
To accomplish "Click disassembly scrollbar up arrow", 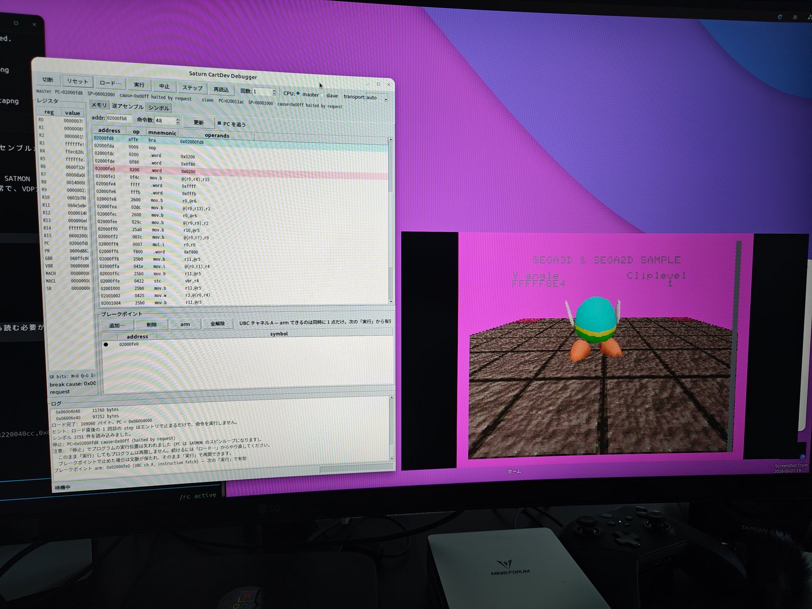I will click(x=390, y=140).
